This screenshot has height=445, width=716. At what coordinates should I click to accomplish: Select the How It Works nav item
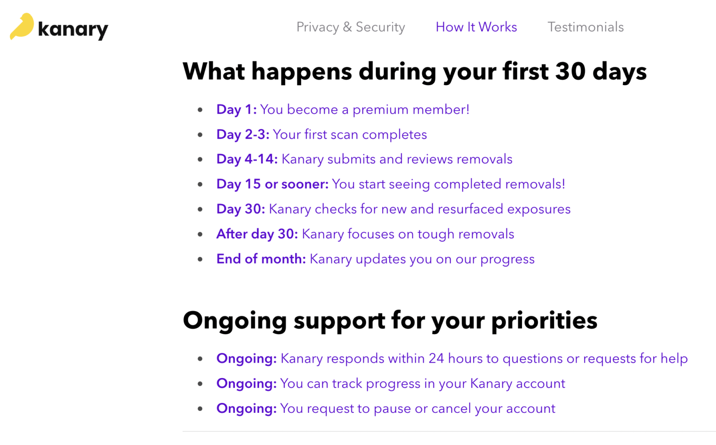pyautogui.click(x=476, y=27)
